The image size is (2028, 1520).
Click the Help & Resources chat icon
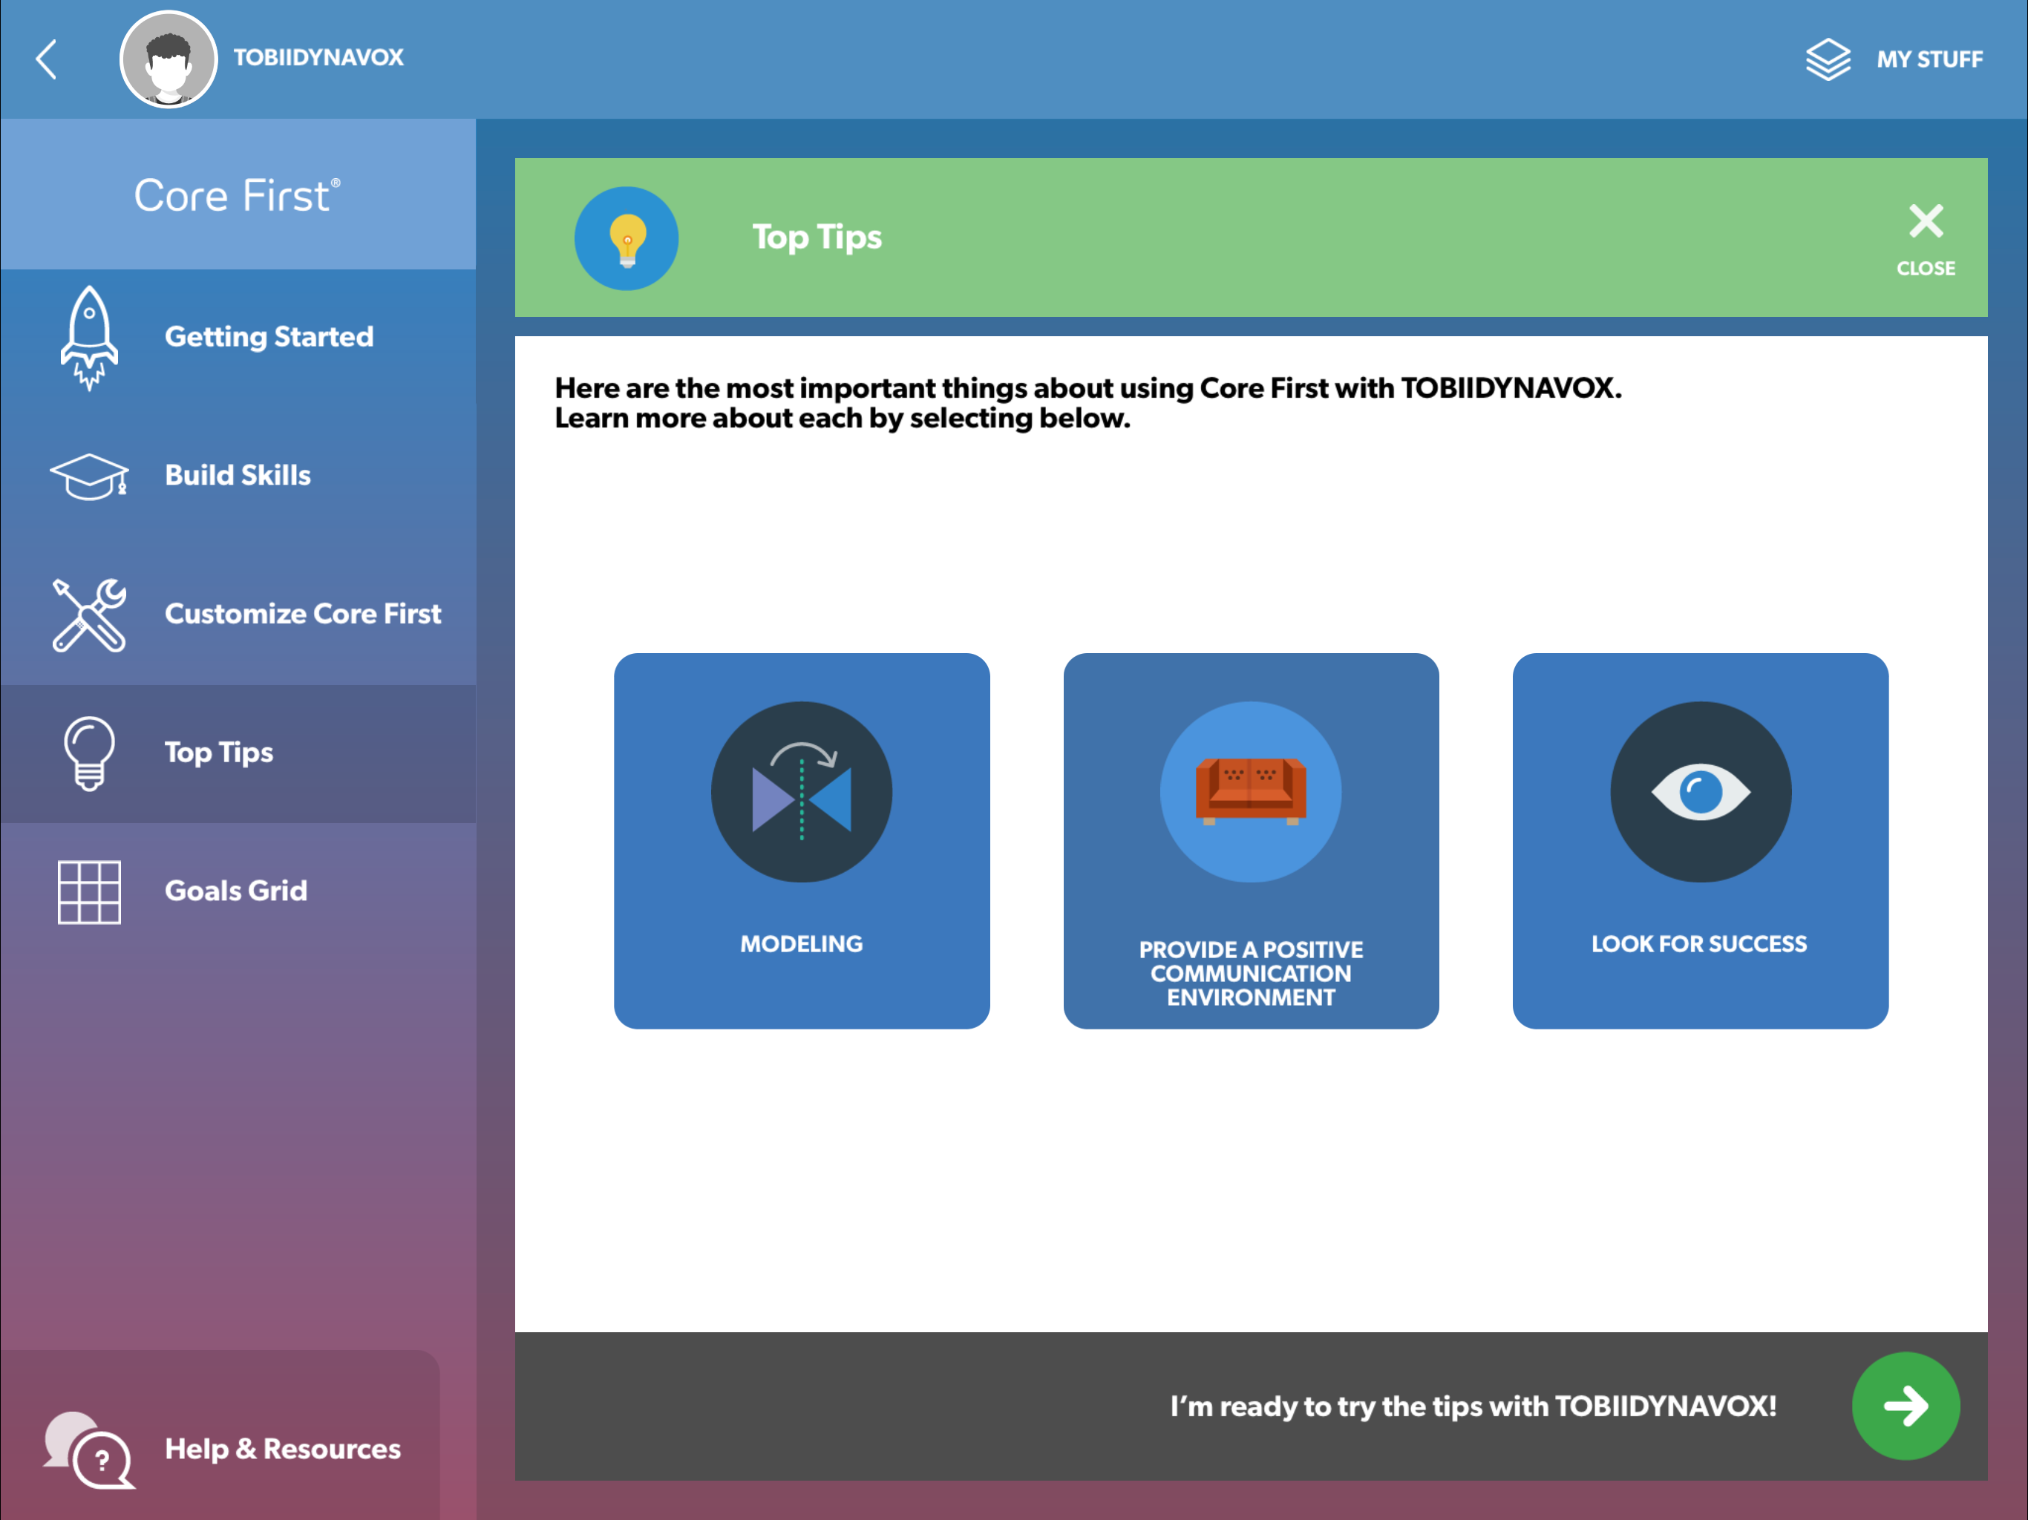89,1449
